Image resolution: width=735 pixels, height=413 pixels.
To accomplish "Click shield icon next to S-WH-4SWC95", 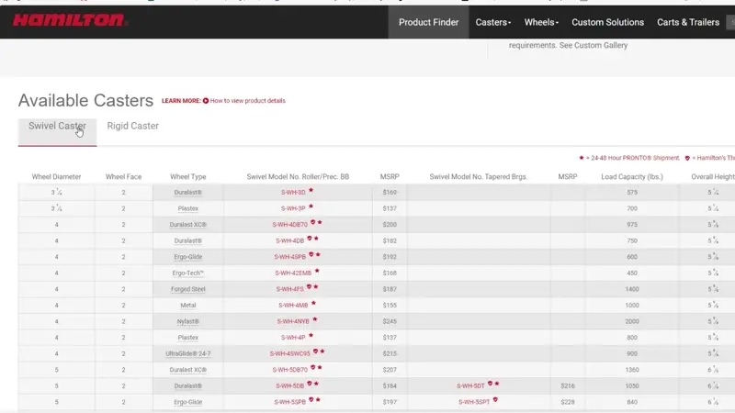I will pyautogui.click(x=315, y=352).
